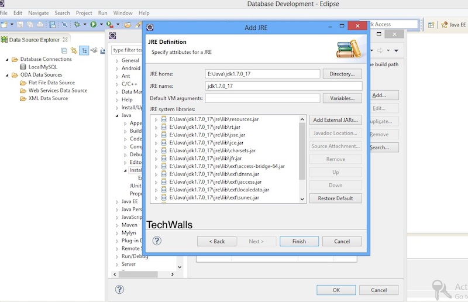
Task: Click the new connection profile icon
Action: 94,50
